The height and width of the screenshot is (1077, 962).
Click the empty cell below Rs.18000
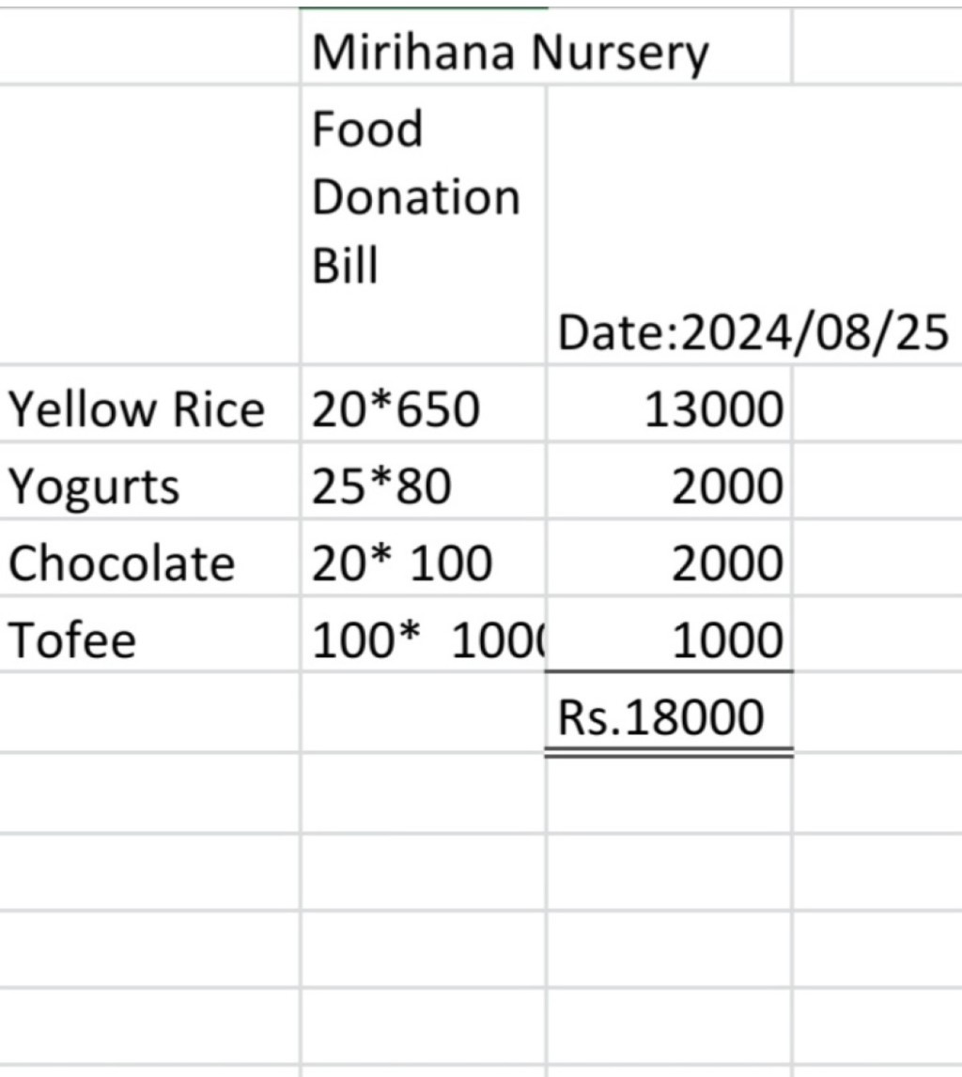[669, 793]
